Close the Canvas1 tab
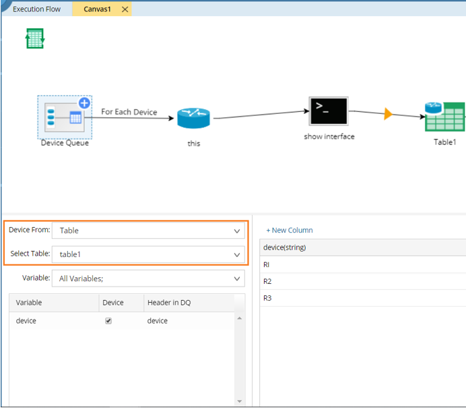Screen dimensions: 466x410 (125, 9)
